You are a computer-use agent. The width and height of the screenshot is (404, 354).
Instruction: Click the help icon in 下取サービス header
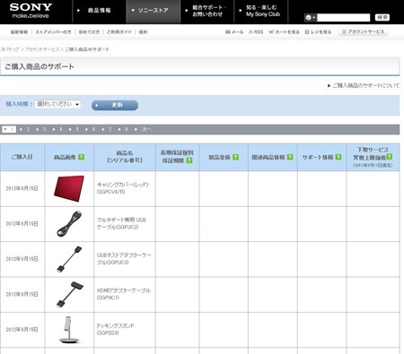tap(389, 157)
